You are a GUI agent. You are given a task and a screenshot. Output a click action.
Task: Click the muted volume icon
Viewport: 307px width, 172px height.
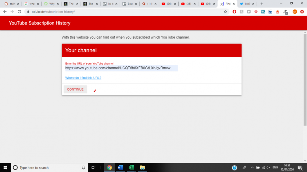click(268, 168)
